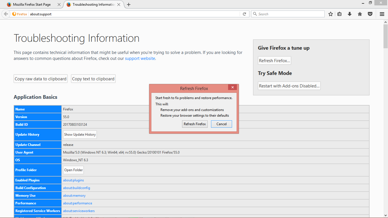The image size is (388, 218).
Task: Select the version value "55.0"
Action: point(66,117)
